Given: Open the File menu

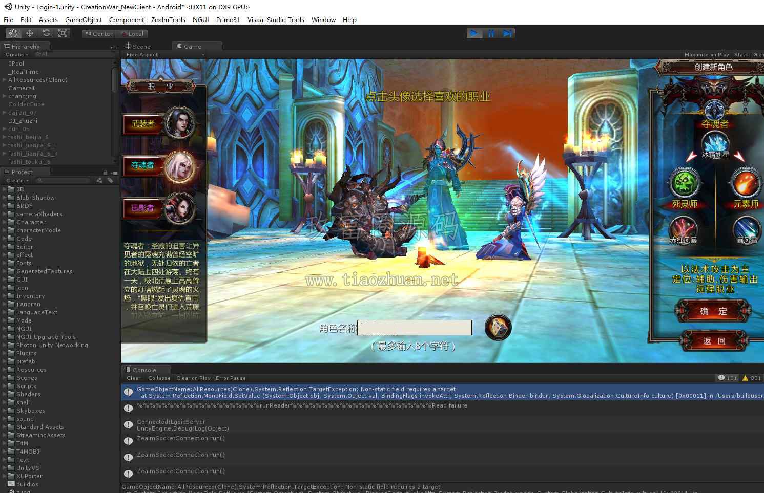Looking at the screenshot, I should 9,20.
